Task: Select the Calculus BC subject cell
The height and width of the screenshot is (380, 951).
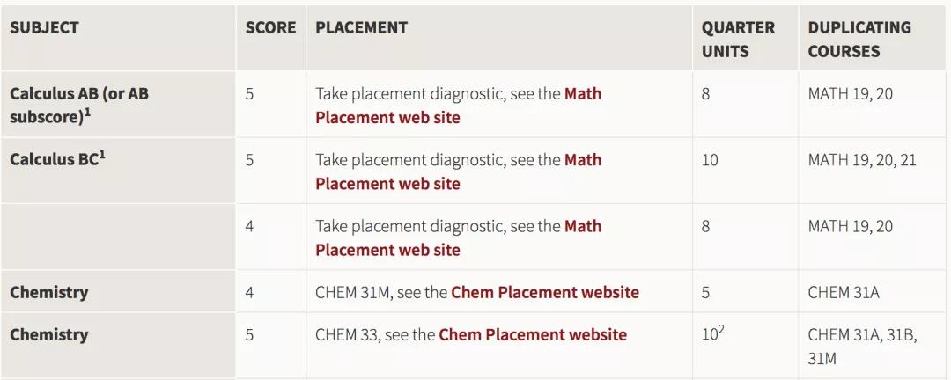Action: click(57, 159)
